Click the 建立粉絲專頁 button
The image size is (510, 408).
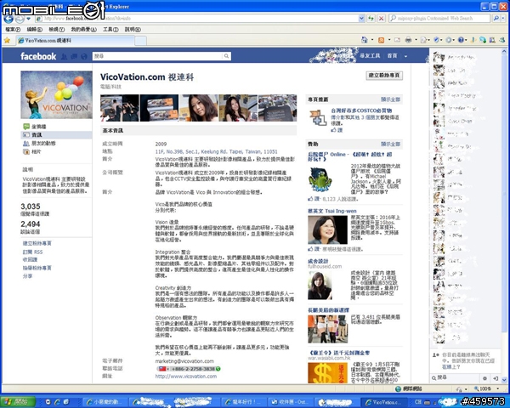coord(384,76)
